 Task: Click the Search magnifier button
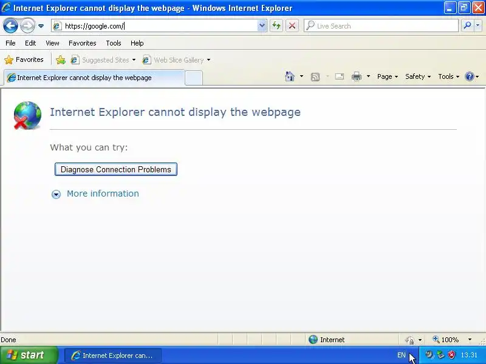tap(467, 25)
